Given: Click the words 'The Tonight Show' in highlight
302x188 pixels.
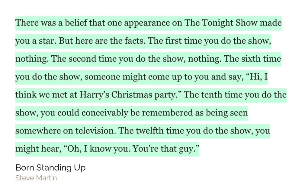Looking at the screenshot, I should point(221,23).
